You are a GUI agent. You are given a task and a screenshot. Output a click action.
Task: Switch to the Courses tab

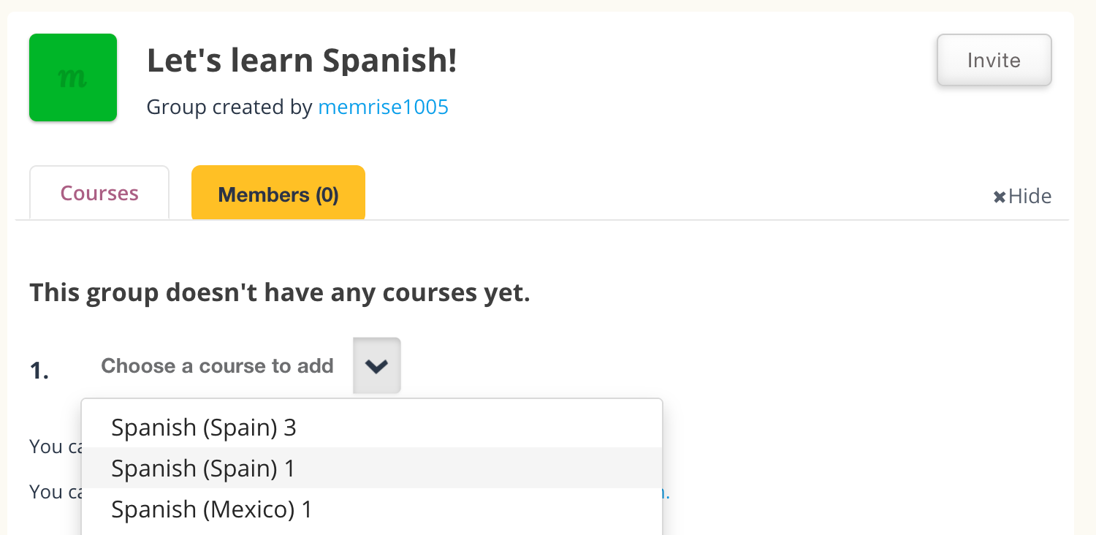click(x=99, y=193)
